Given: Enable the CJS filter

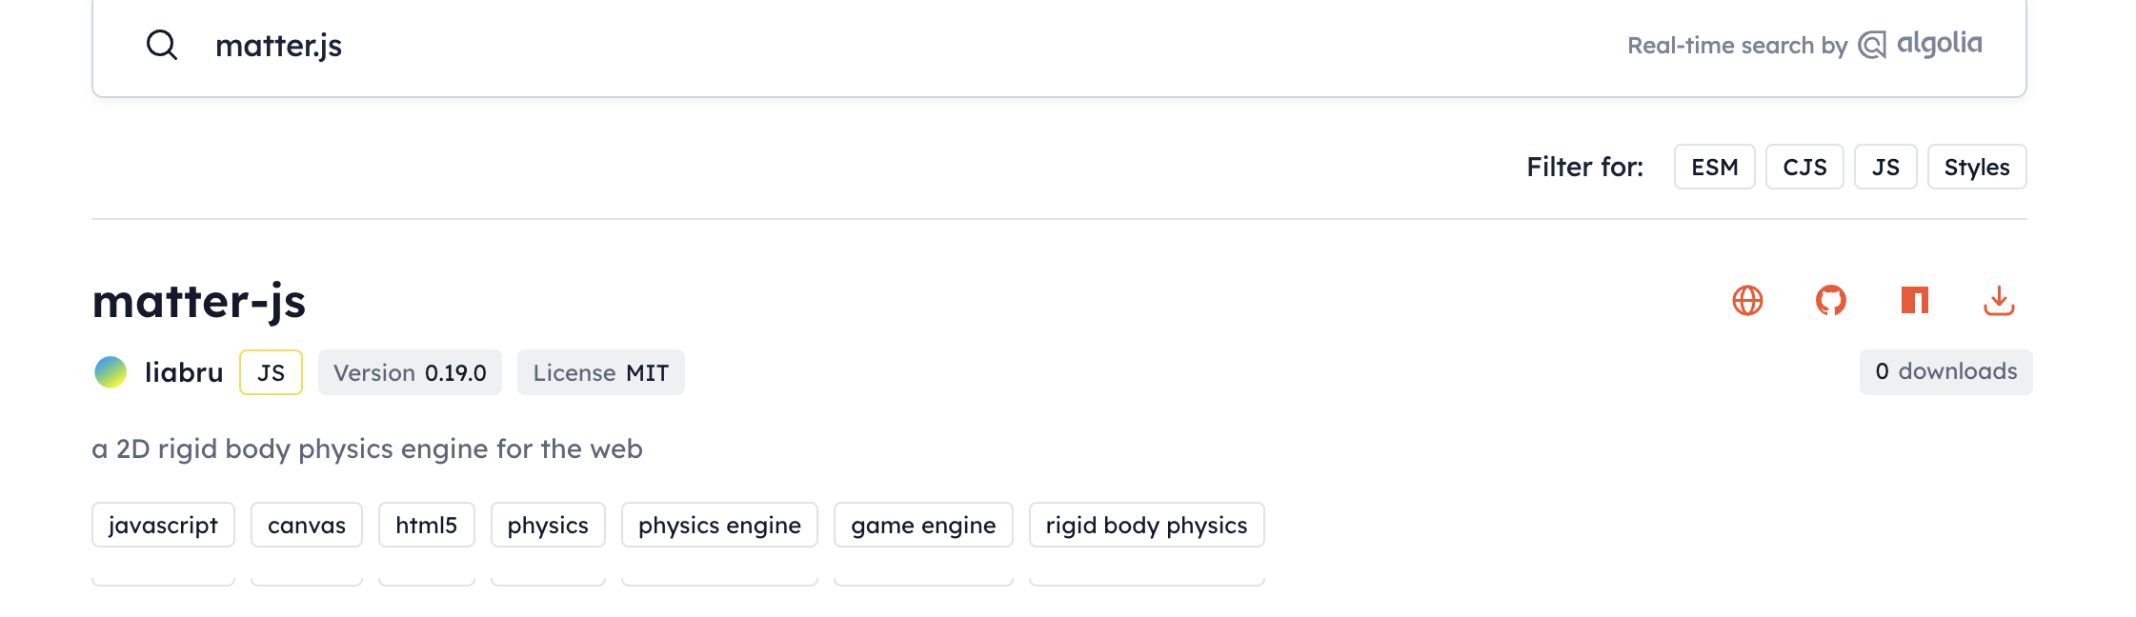Looking at the screenshot, I should (1804, 166).
